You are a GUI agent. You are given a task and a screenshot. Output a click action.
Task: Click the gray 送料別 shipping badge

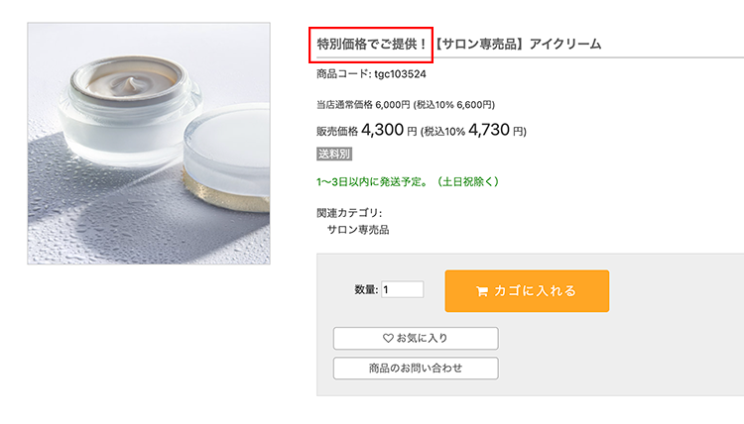click(334, 154)
